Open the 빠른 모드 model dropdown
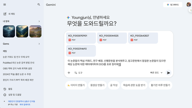This screenshot has height=108, width=192. point(156,73)
